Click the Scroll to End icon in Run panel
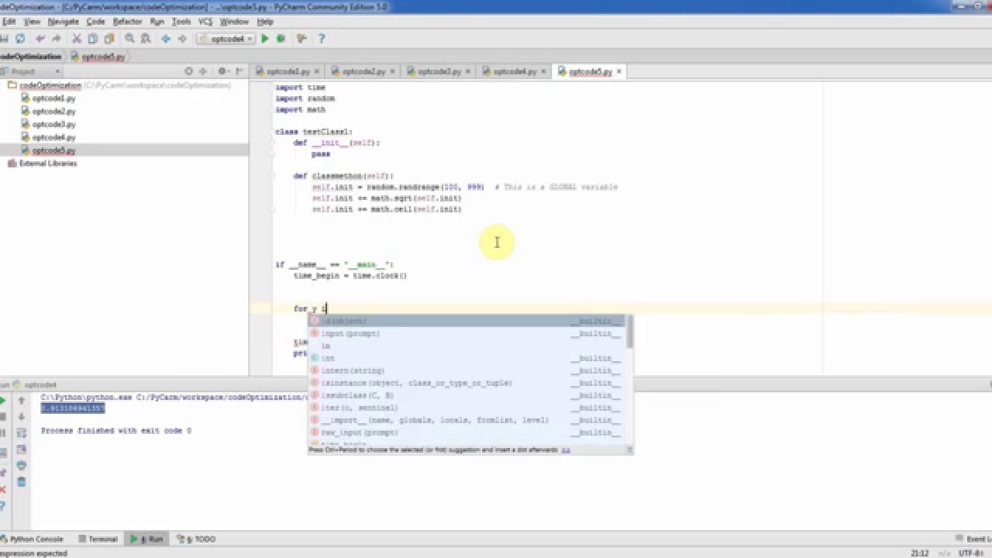 [22, 449]
